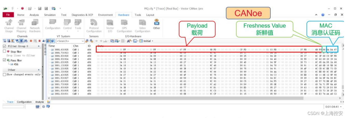This screenshot has width=347, height=118.
Task: Click the font 'A' icon in trace toolbar
Action: 129,41
